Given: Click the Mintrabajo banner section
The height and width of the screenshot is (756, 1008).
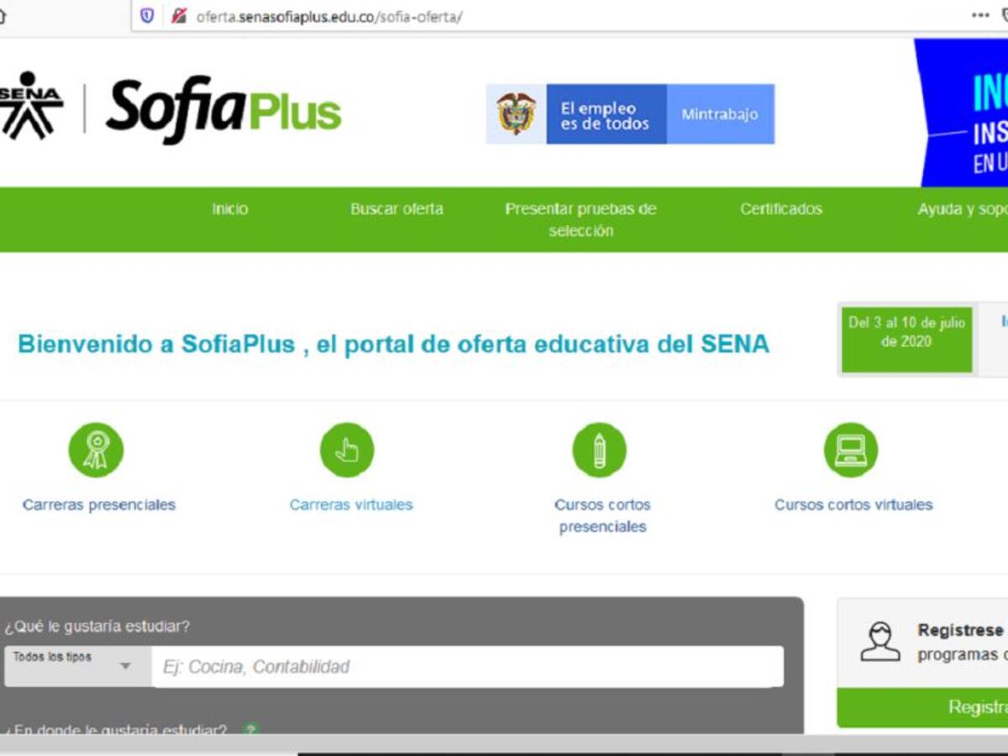Looking at the screenshot, I should pos(721,114).
